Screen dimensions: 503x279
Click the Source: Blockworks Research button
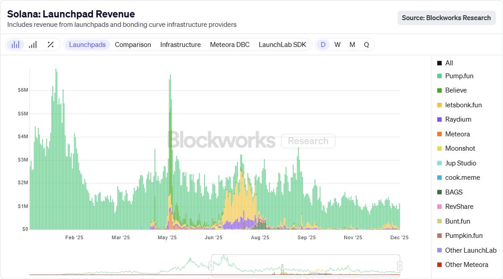tap(446, 18)
